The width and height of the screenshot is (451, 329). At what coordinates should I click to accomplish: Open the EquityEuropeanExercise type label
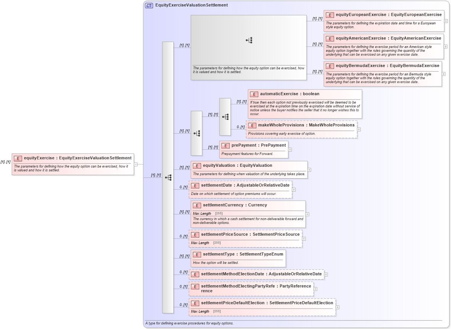416,15
